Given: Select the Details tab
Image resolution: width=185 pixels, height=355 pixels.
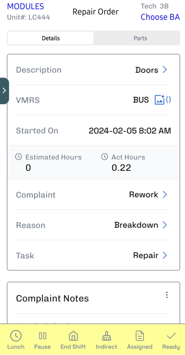Looking at the screenshot, I should (x=51, y=38).
